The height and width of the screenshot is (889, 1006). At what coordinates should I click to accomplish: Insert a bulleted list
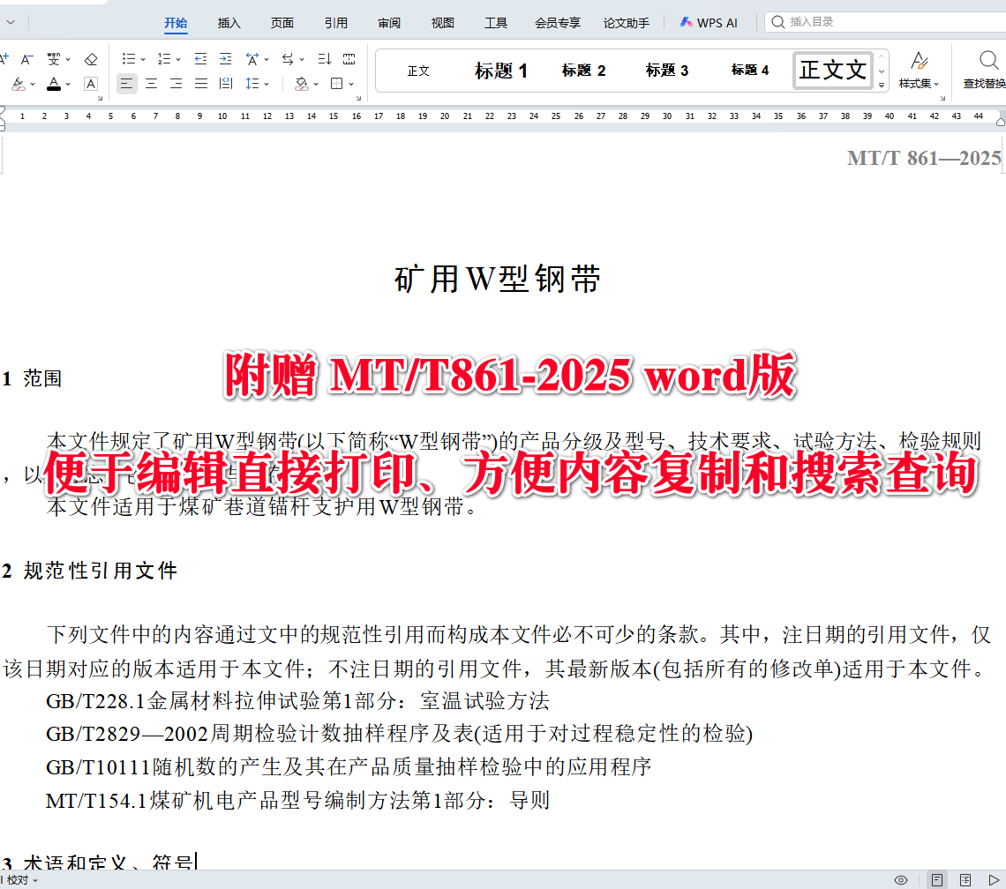pyautogui.click(x=128, y=59)
